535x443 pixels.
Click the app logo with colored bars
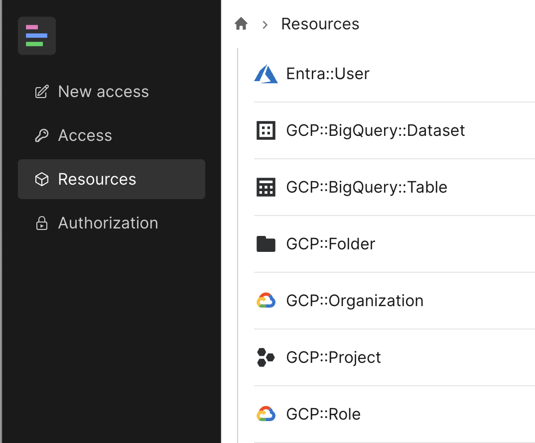click(37, 36)
